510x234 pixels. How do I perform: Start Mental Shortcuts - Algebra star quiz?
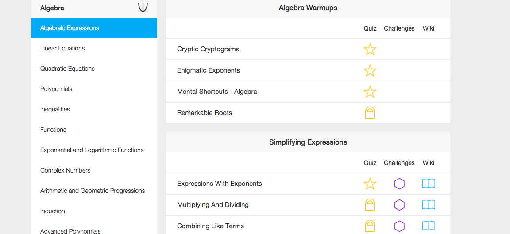370,92
